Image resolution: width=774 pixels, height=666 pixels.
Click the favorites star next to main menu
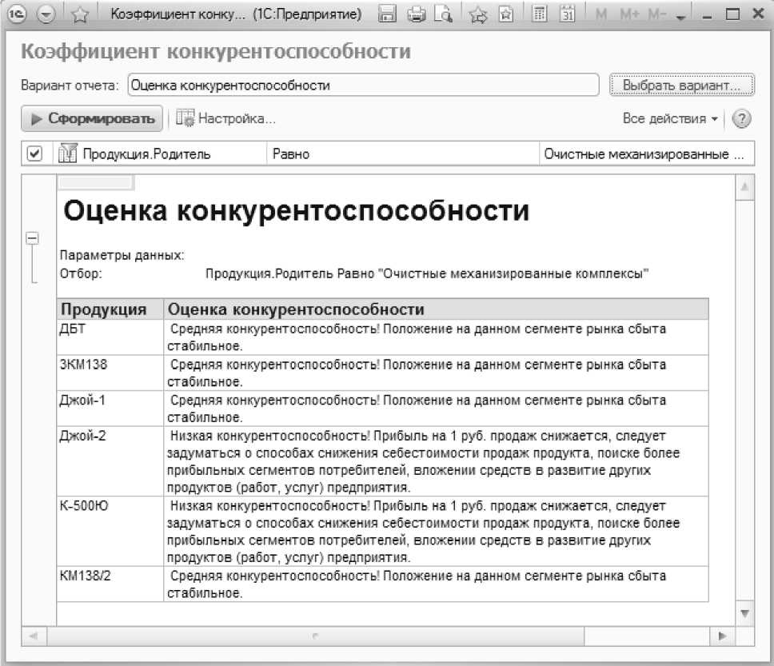(79, 14)
